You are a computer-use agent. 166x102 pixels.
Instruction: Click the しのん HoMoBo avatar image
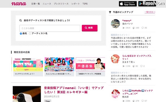pos(115,94)
